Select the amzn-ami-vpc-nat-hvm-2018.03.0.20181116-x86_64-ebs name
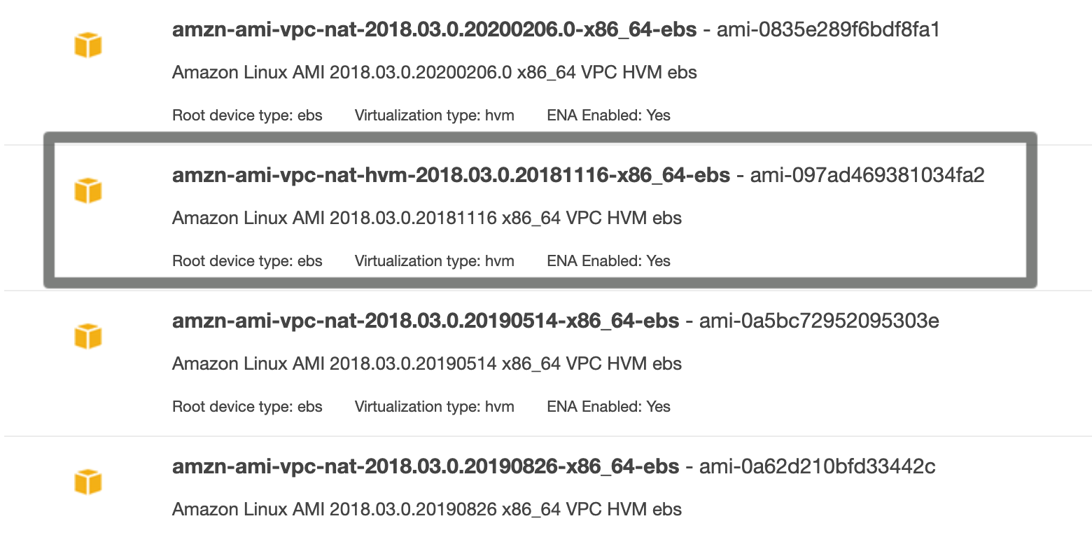 [x=451, y=176]
